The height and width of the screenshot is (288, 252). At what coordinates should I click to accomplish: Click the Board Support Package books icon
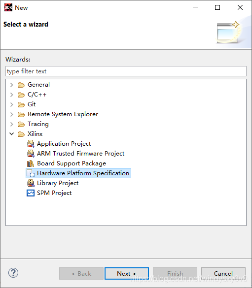click(x=31, y=163)
